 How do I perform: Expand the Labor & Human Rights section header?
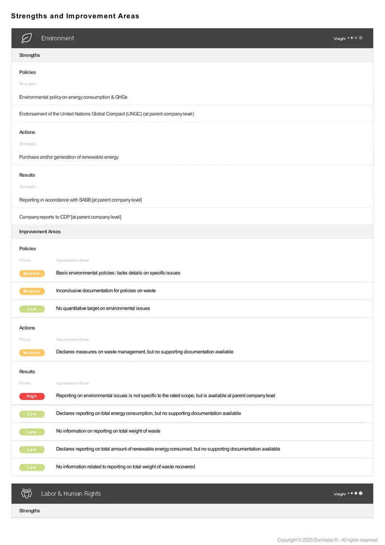tap(192, 493)
